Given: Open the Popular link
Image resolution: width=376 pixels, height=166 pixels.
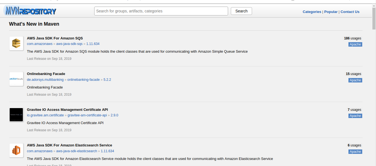Looking at the screenshot, I should click(331, 12).
